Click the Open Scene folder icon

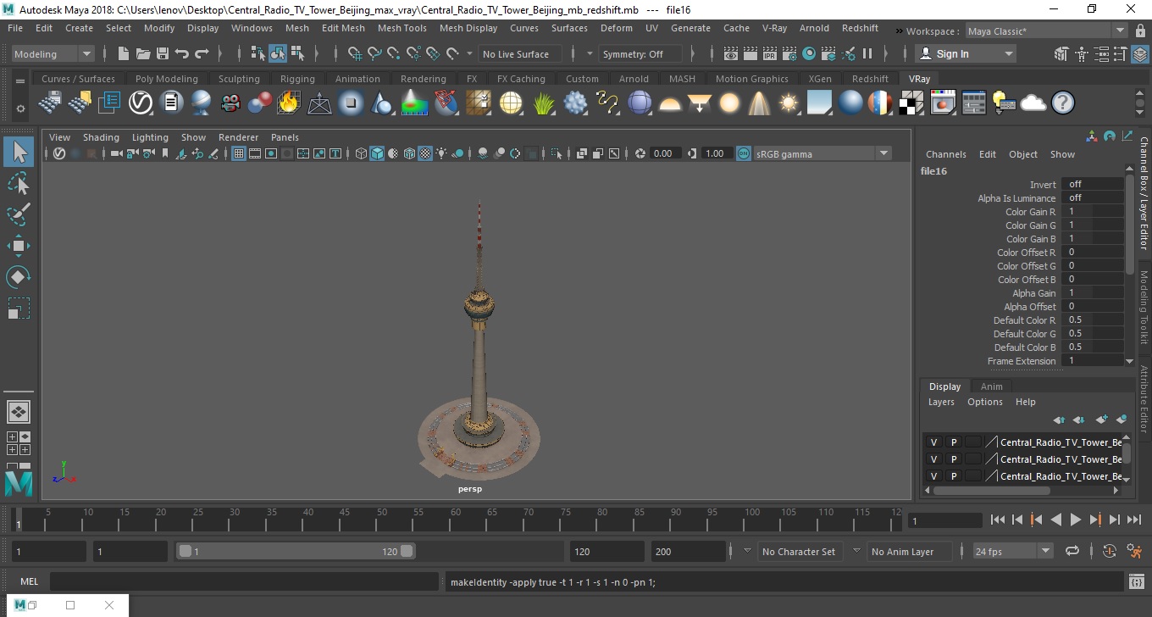click(143, 53)
